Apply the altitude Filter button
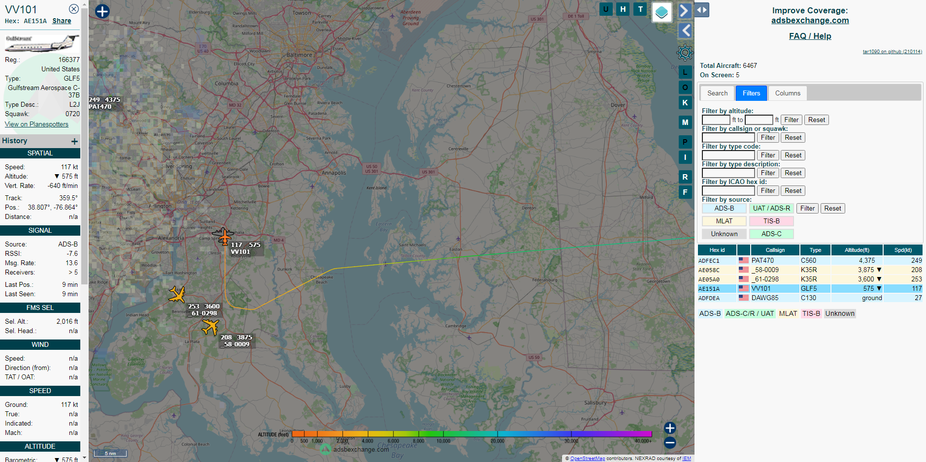926x462 pixels. pos(791,120)
